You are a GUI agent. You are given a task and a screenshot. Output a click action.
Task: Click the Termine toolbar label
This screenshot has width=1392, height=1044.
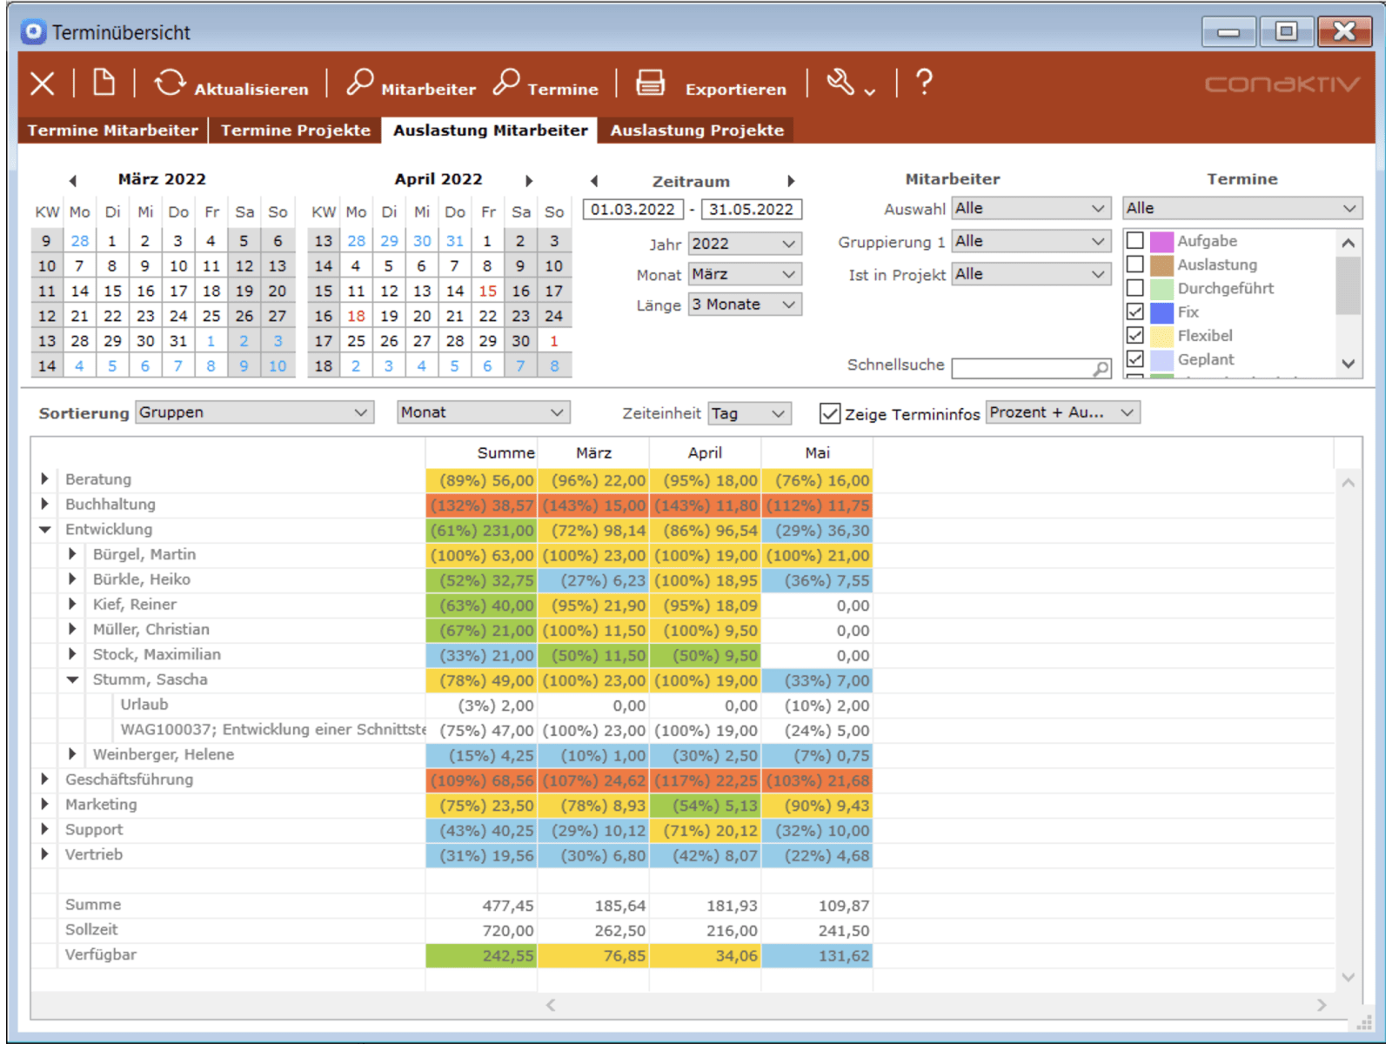coord(563,89)
